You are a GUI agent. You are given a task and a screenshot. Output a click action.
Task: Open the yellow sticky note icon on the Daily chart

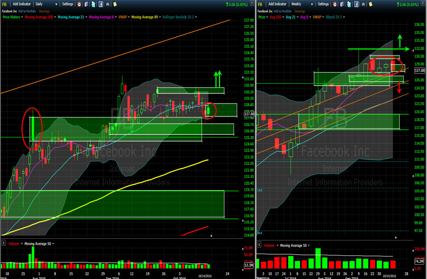coord(115,4)
